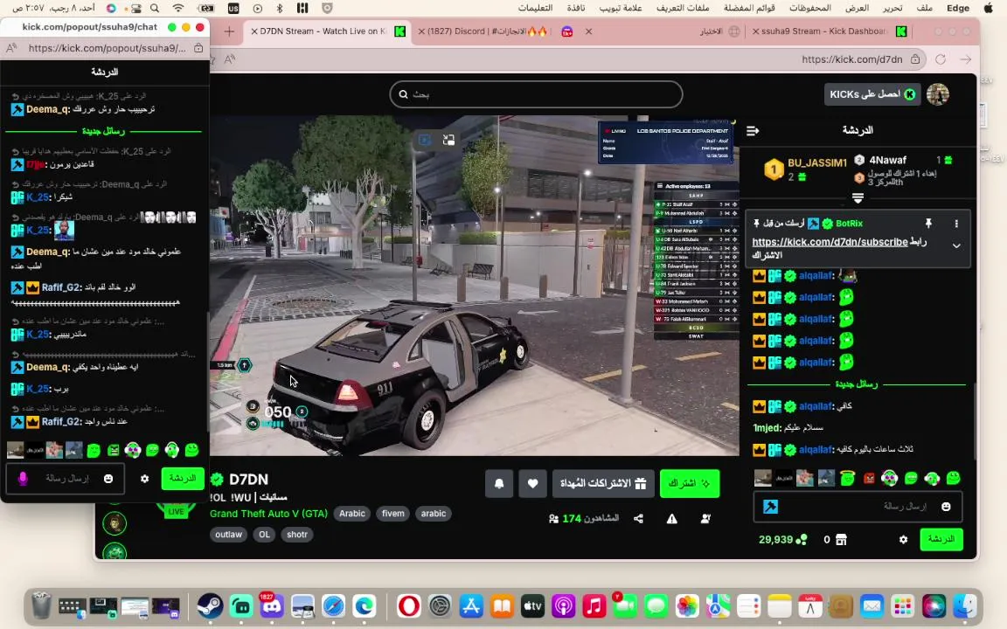
Task: Click the user icon right of the report triangle
Action: pyautogui.click(x=705, y=519)
